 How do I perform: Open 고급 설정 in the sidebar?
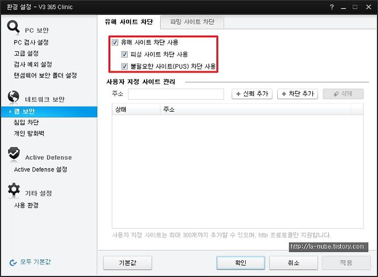[x=26, y=53]
